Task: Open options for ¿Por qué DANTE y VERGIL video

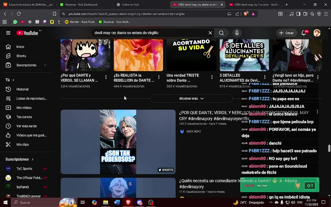Action: click(106, 77)
